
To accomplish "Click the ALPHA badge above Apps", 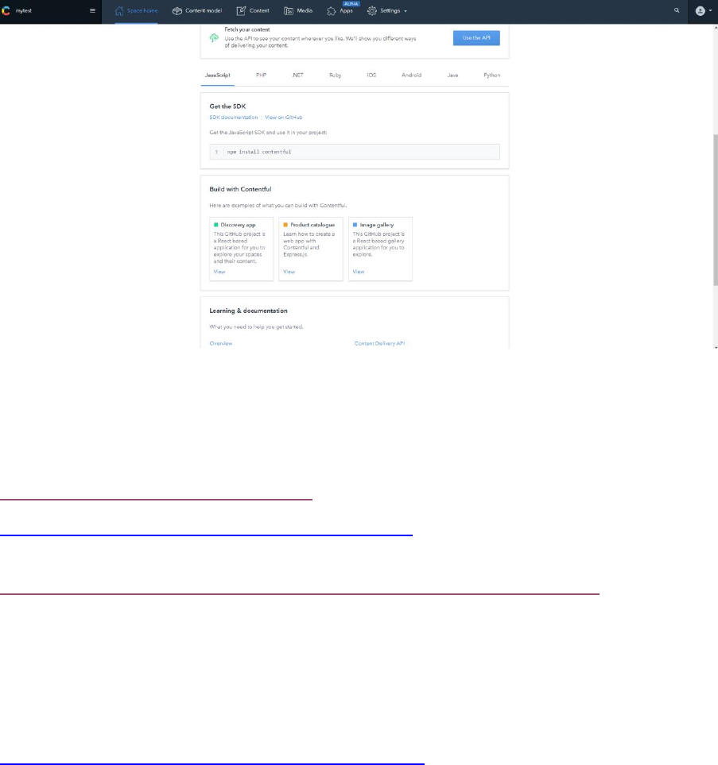I will (x=351, y=3).
